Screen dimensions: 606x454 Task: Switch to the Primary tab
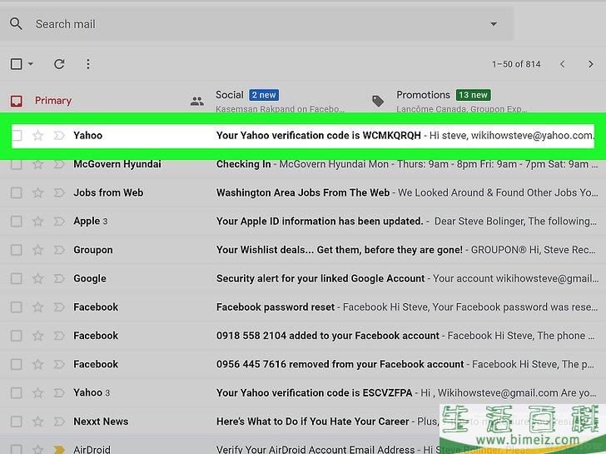point(53,101)
